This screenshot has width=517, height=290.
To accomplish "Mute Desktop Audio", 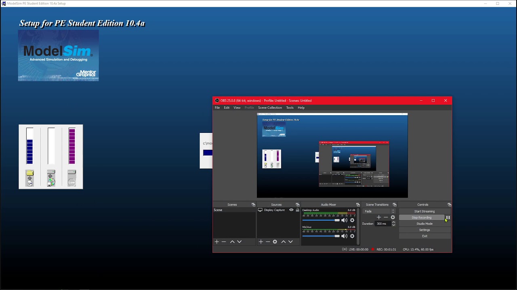I will [344, 220].
